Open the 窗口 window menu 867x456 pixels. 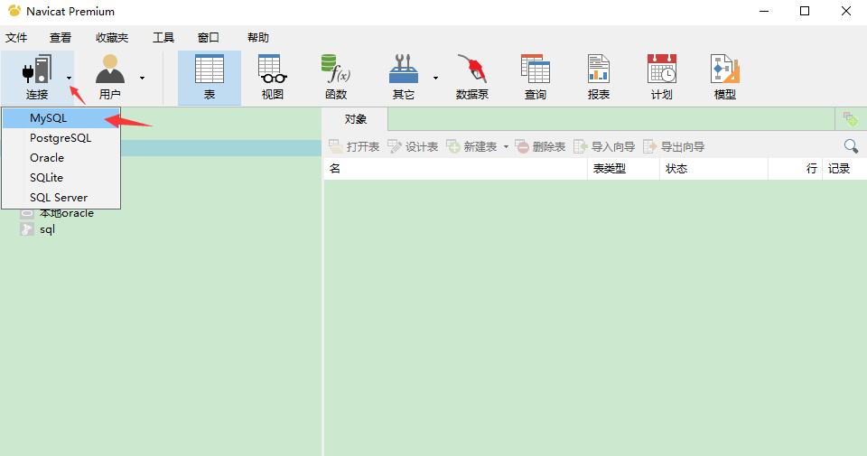tap(209, 38)
